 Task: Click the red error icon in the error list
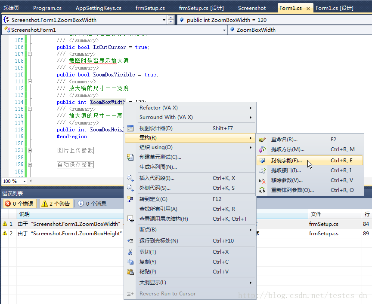pos(8,204)
